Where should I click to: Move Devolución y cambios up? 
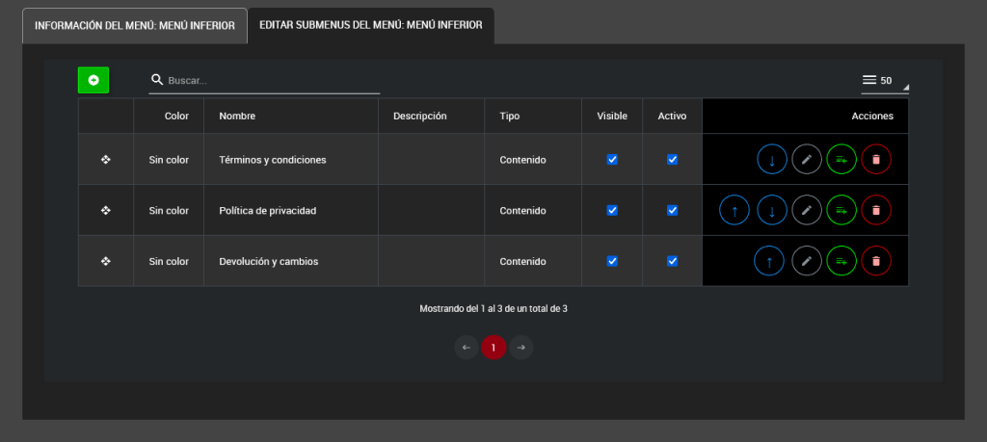click(x=768, y=261)
